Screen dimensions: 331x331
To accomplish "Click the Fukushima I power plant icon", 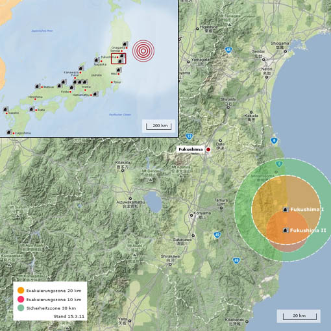I will coord(286,209).
